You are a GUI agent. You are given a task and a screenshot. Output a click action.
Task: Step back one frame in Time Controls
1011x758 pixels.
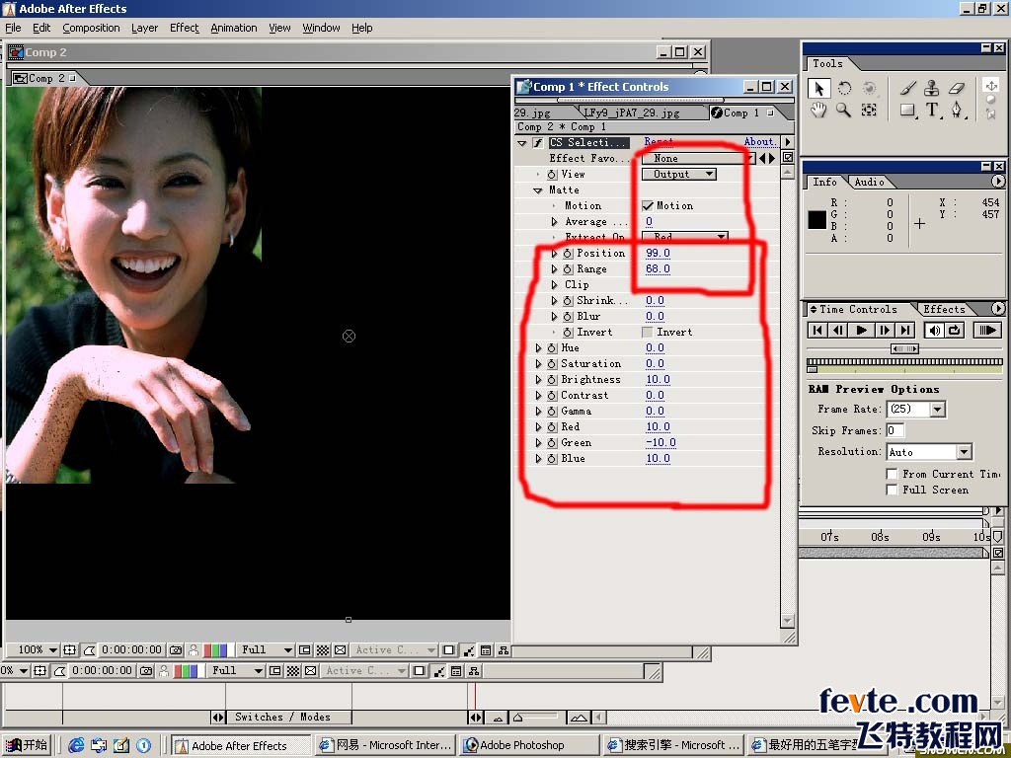(x=838, y=331)
